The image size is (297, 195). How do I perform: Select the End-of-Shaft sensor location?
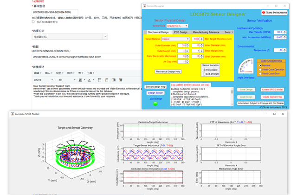pos(204,74)
